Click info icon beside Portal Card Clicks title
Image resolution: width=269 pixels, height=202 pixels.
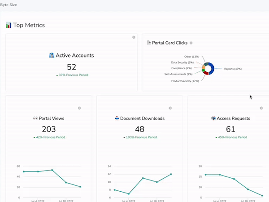point(191,43)
